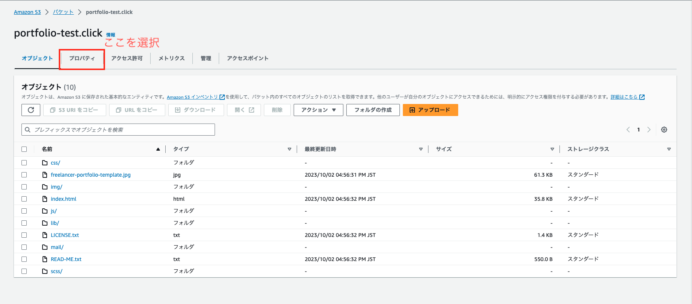Image resolution: width=692 pixels, height=304 pixels.
Task: Open the scss/ folder link
Action: tap(56, 271)
